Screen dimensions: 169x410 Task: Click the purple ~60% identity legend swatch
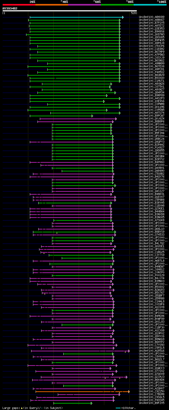(84, 4)
